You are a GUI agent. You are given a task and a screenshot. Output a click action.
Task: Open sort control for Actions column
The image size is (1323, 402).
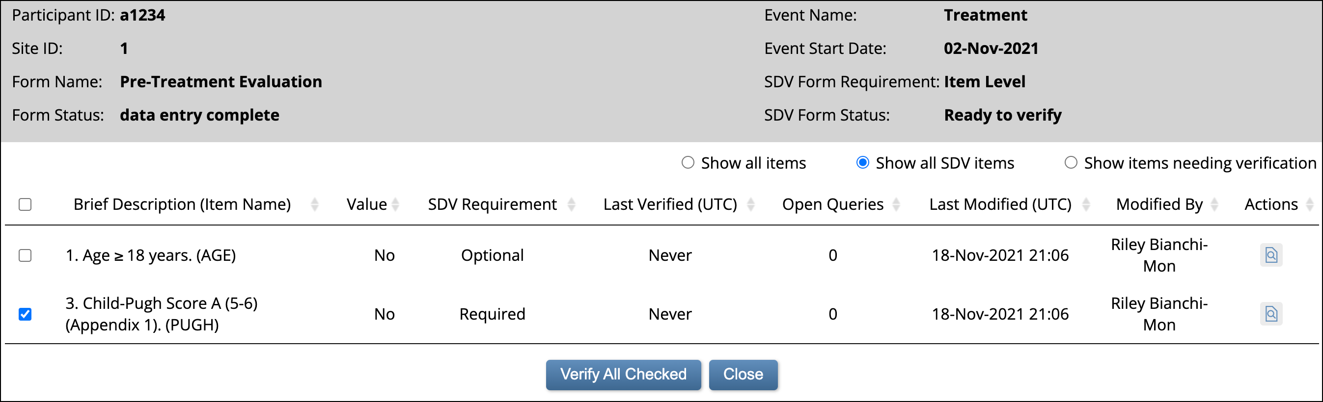click(x=1311, y=204)
